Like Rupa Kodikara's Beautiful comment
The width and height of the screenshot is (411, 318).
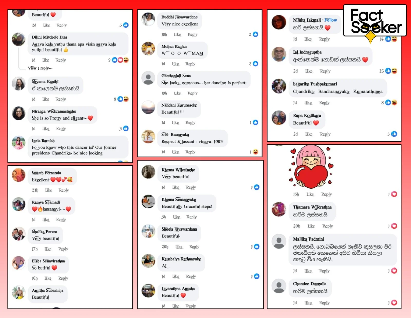tap(309, 134)
